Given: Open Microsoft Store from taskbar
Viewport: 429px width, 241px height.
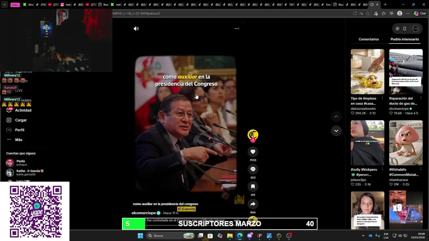Looking at the screenshot, I should click(210, 236).
